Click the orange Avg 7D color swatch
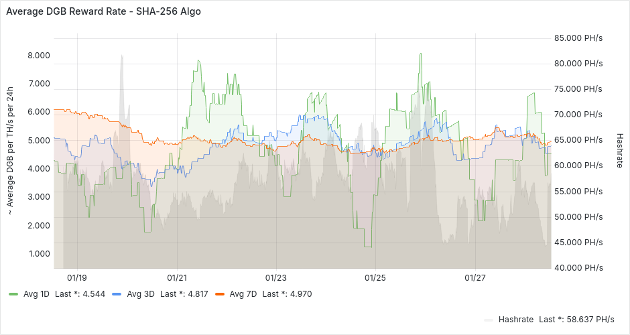Image resolution: width=630 pixels, height=335 pixels. (x=220, y=294)
